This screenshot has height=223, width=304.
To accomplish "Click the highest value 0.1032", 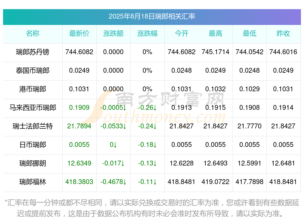I will 216,89.
